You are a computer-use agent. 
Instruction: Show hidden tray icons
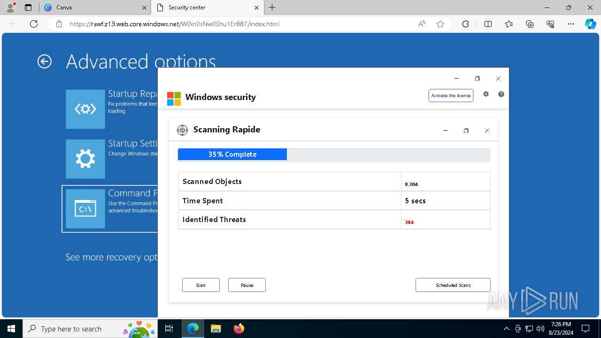point(506,329)
